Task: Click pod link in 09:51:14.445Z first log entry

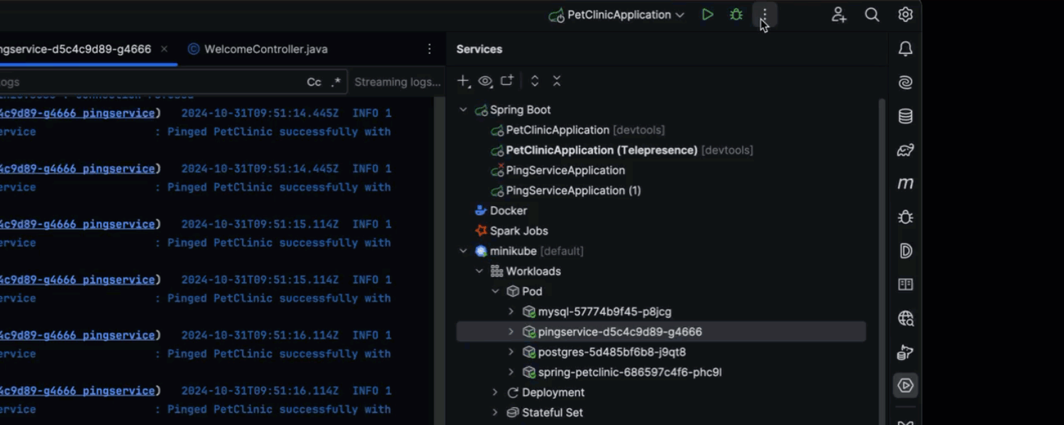Action: click(77, 113)
